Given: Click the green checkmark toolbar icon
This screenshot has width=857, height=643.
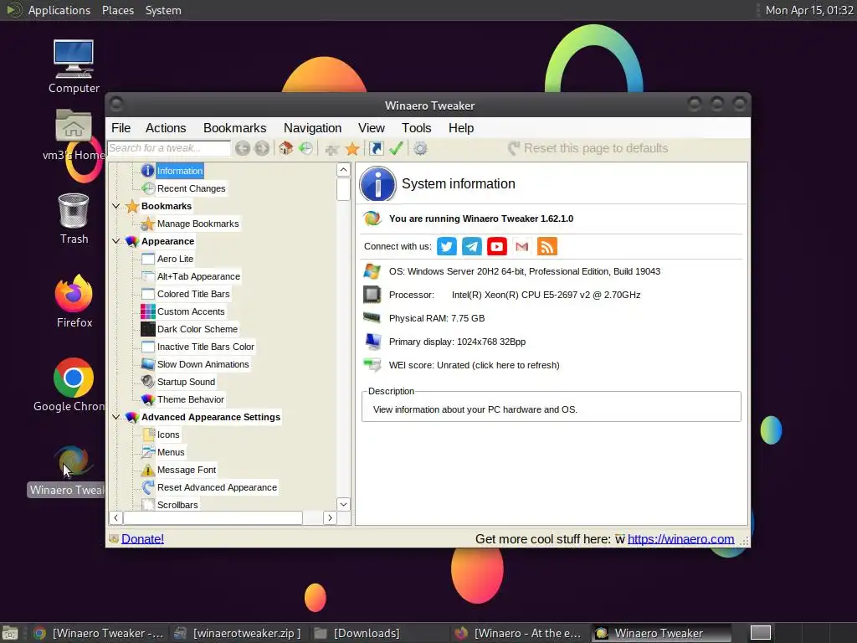Looking at the screenshot, I should 396,148.
